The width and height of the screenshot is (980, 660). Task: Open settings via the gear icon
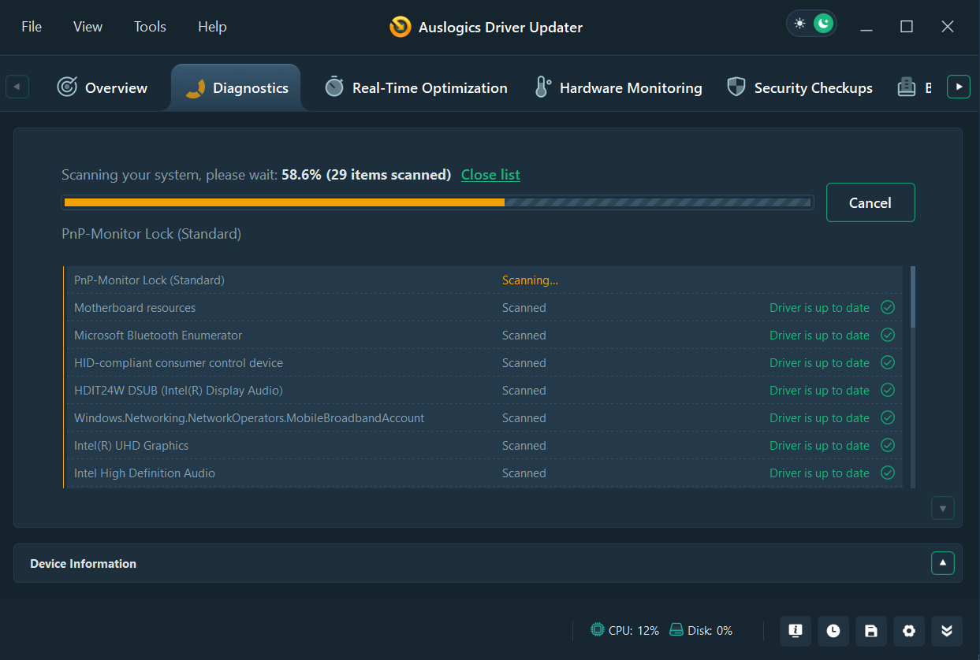tap(909, 631)
